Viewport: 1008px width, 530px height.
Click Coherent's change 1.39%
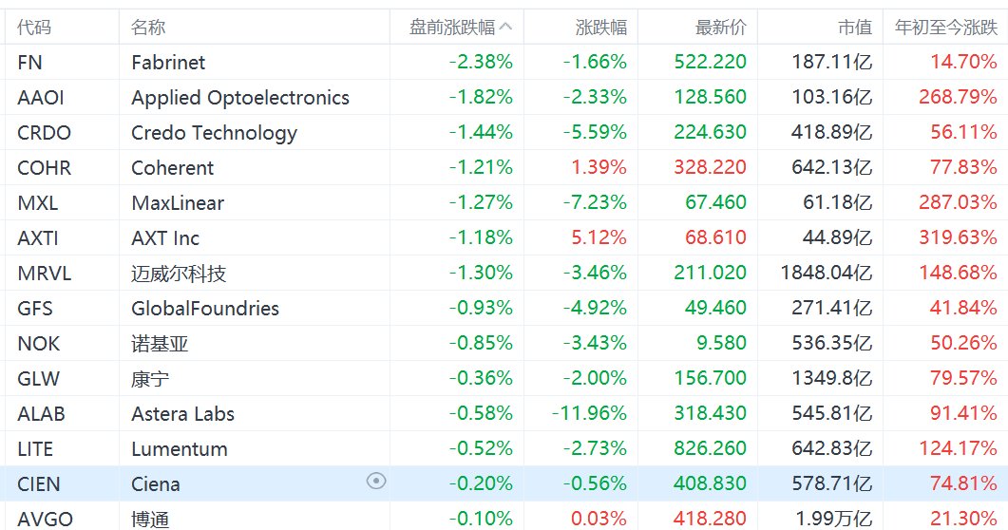coord(599,167)
